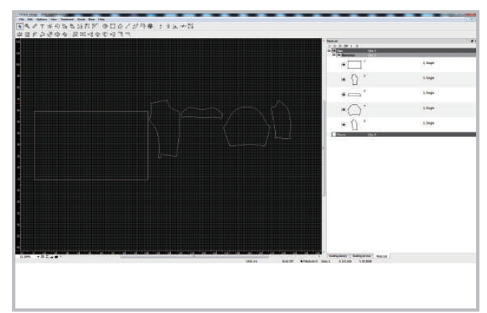Collapse the top Plan tree row
The height and width of the screenshot is (313, 487).
click(x=329, y=50)
